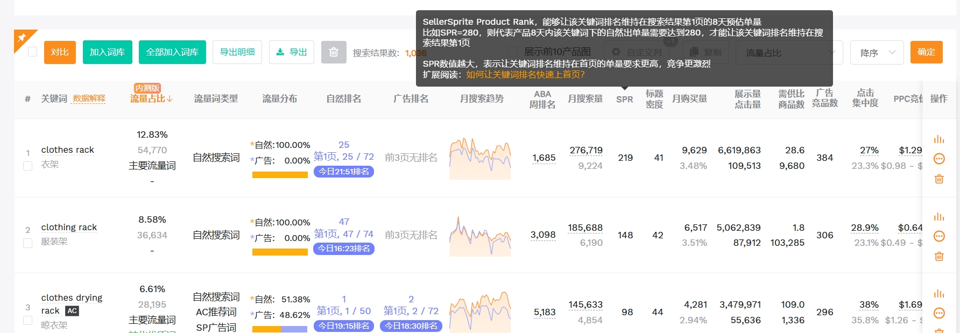The width and height of the screenshot is (960, 333).
Task: Check the clothes rack row checkbox
Action: pyautogui.click(x=28, y=166)
